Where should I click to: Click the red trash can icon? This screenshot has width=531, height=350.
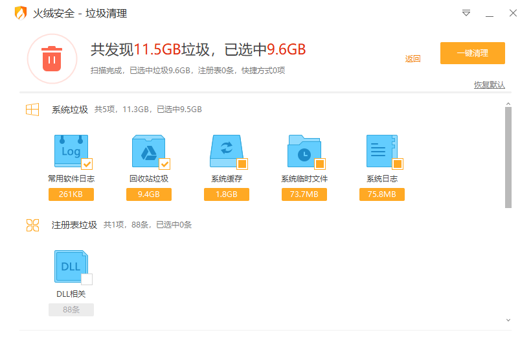coord(52,58)
